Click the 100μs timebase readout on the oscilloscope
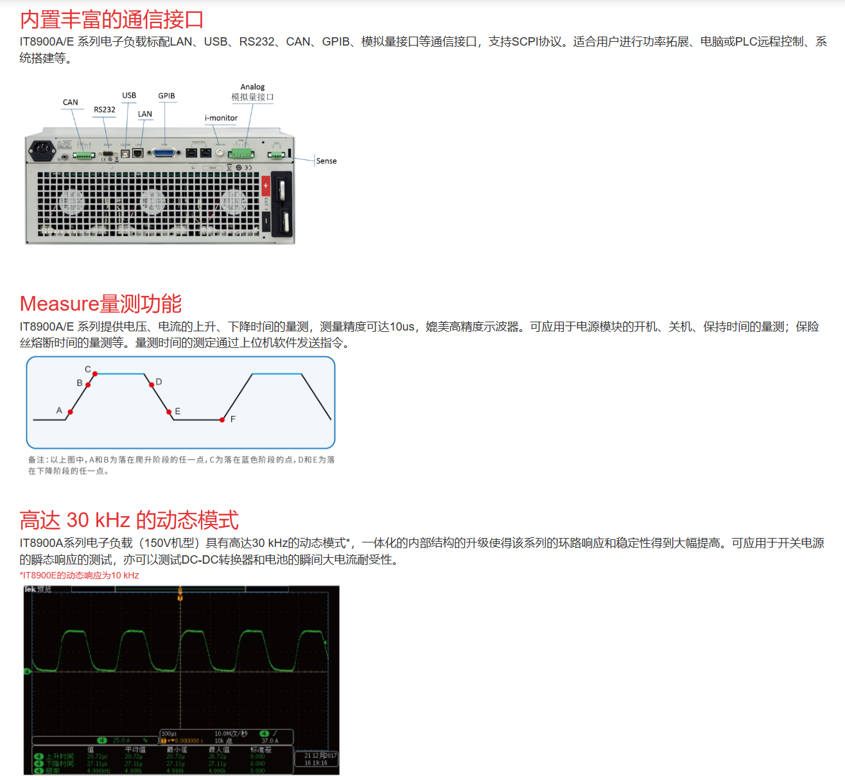Image resolution: width=845 pixels, height=780 pixels. [169, 733]
